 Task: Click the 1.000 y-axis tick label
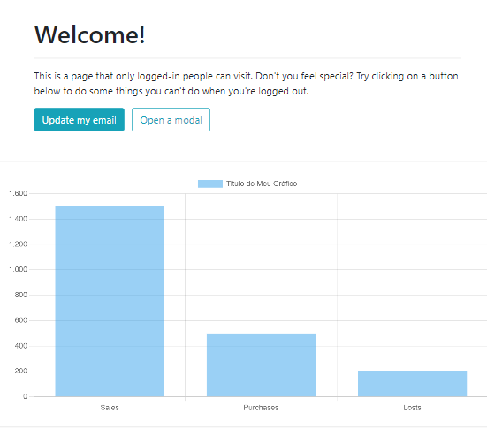[18, 269]
